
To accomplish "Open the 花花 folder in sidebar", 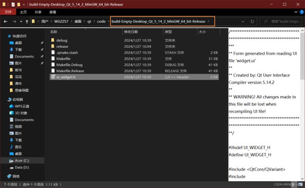I will point(18,77).
